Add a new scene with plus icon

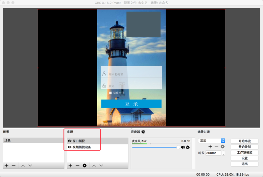(x=7, y=165)
